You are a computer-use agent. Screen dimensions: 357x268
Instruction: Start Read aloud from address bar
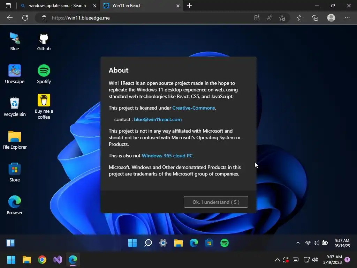coord(269,18)
